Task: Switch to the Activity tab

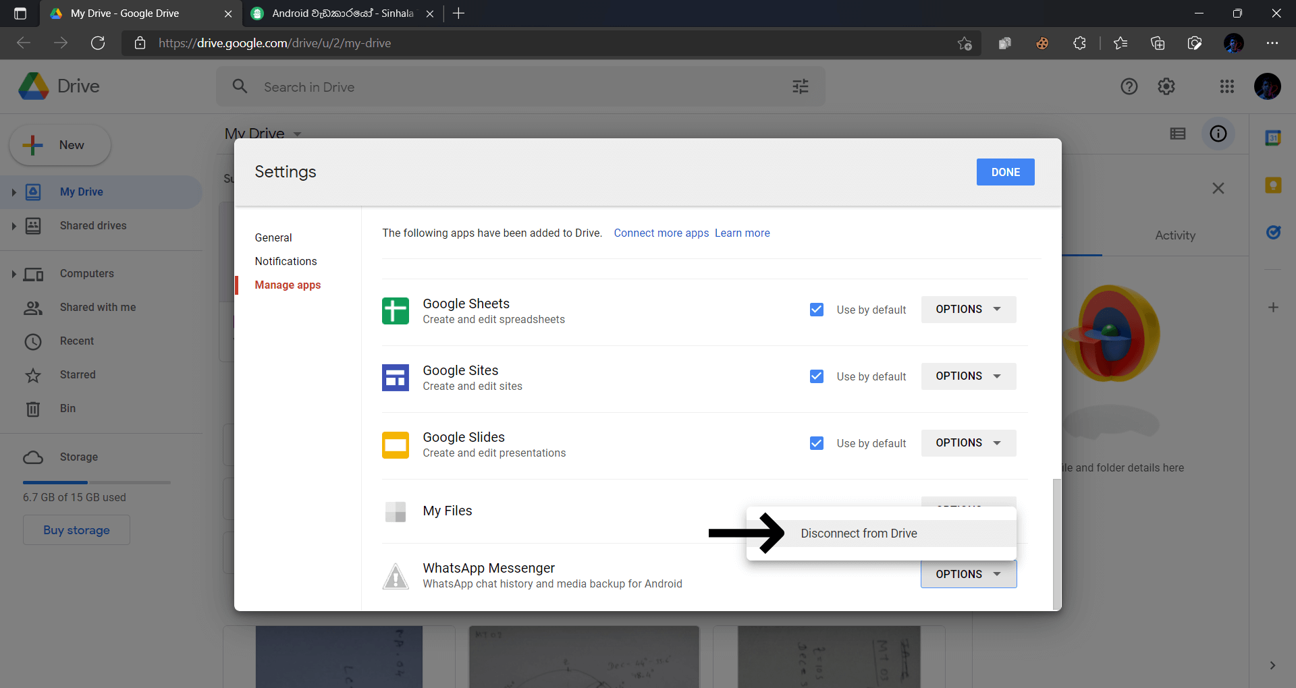Action: click(x=1175, y=235)
